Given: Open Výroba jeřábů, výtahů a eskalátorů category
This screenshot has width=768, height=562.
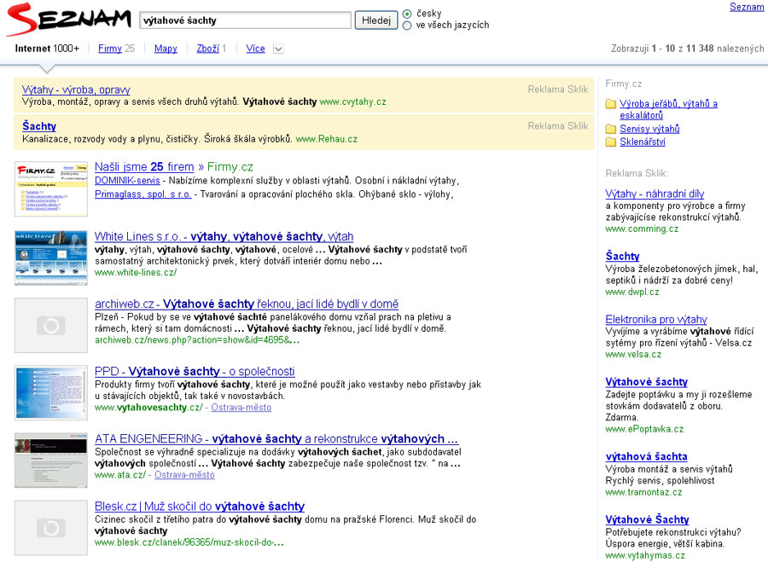Looking at the screenshot, I should [x=668, y=110].
